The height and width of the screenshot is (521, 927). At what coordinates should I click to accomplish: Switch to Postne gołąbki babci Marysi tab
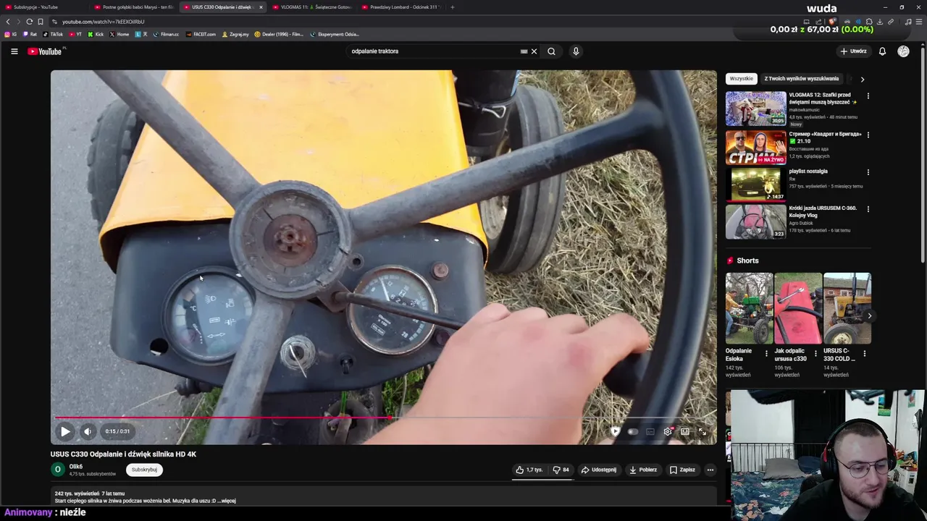click(x=134, y=7)
